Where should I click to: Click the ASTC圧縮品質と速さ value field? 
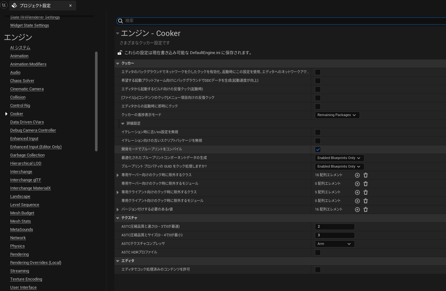coord(334,227)
